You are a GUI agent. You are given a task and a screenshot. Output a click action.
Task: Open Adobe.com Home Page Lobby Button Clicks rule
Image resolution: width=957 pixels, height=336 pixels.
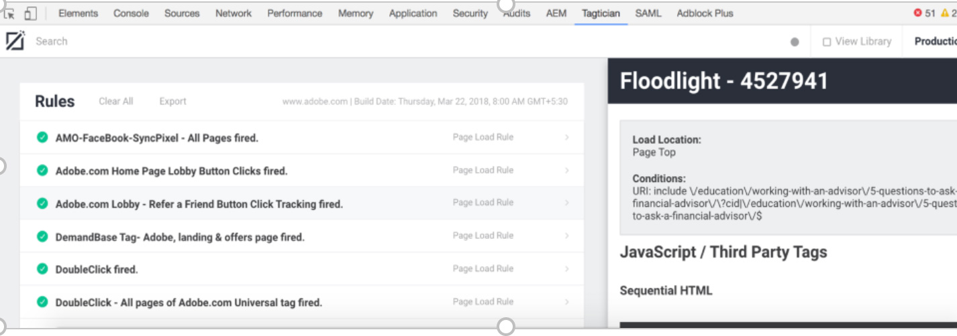(x=171, y=171)
